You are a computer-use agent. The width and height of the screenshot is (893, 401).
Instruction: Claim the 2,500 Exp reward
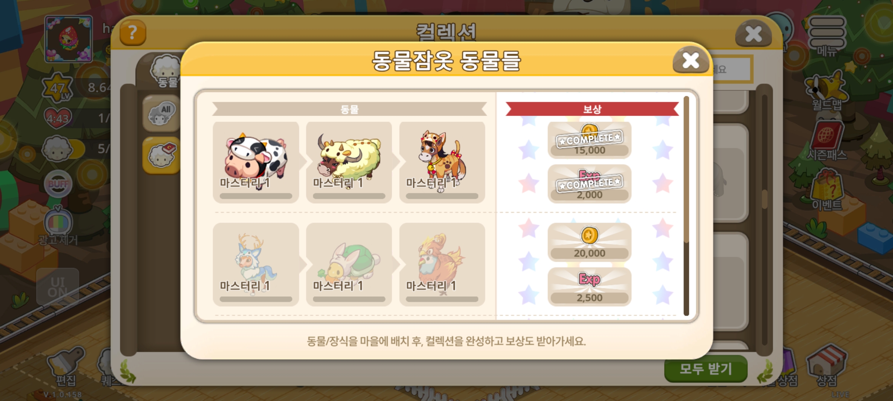pyautogui.click(x=589, y=287)
